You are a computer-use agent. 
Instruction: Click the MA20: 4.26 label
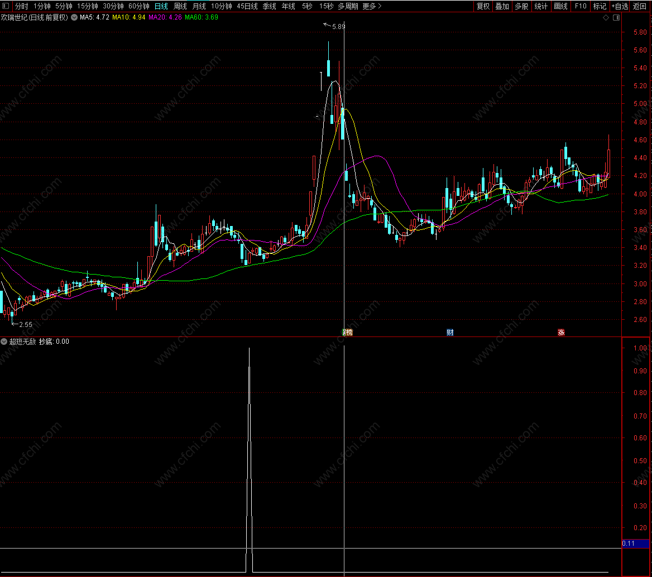165,17
